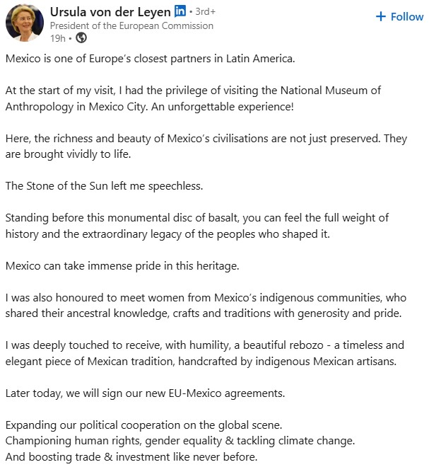Open Ursula von der Leyen's profile photo
Viewport: 429px width, 467px height.
(25, 23)
